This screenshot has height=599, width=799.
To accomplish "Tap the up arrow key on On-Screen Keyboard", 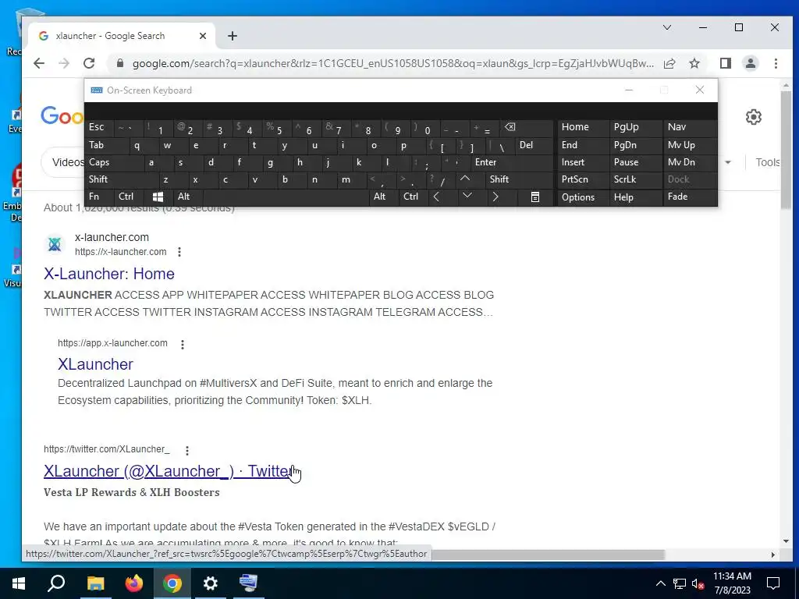I will pos(465,179).
